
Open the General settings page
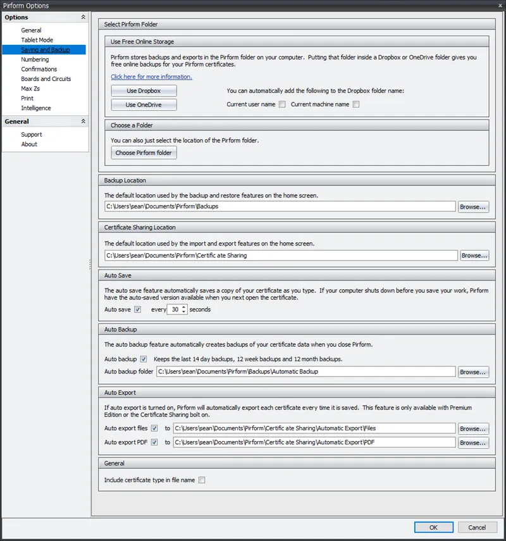click(x=32, y=30)
